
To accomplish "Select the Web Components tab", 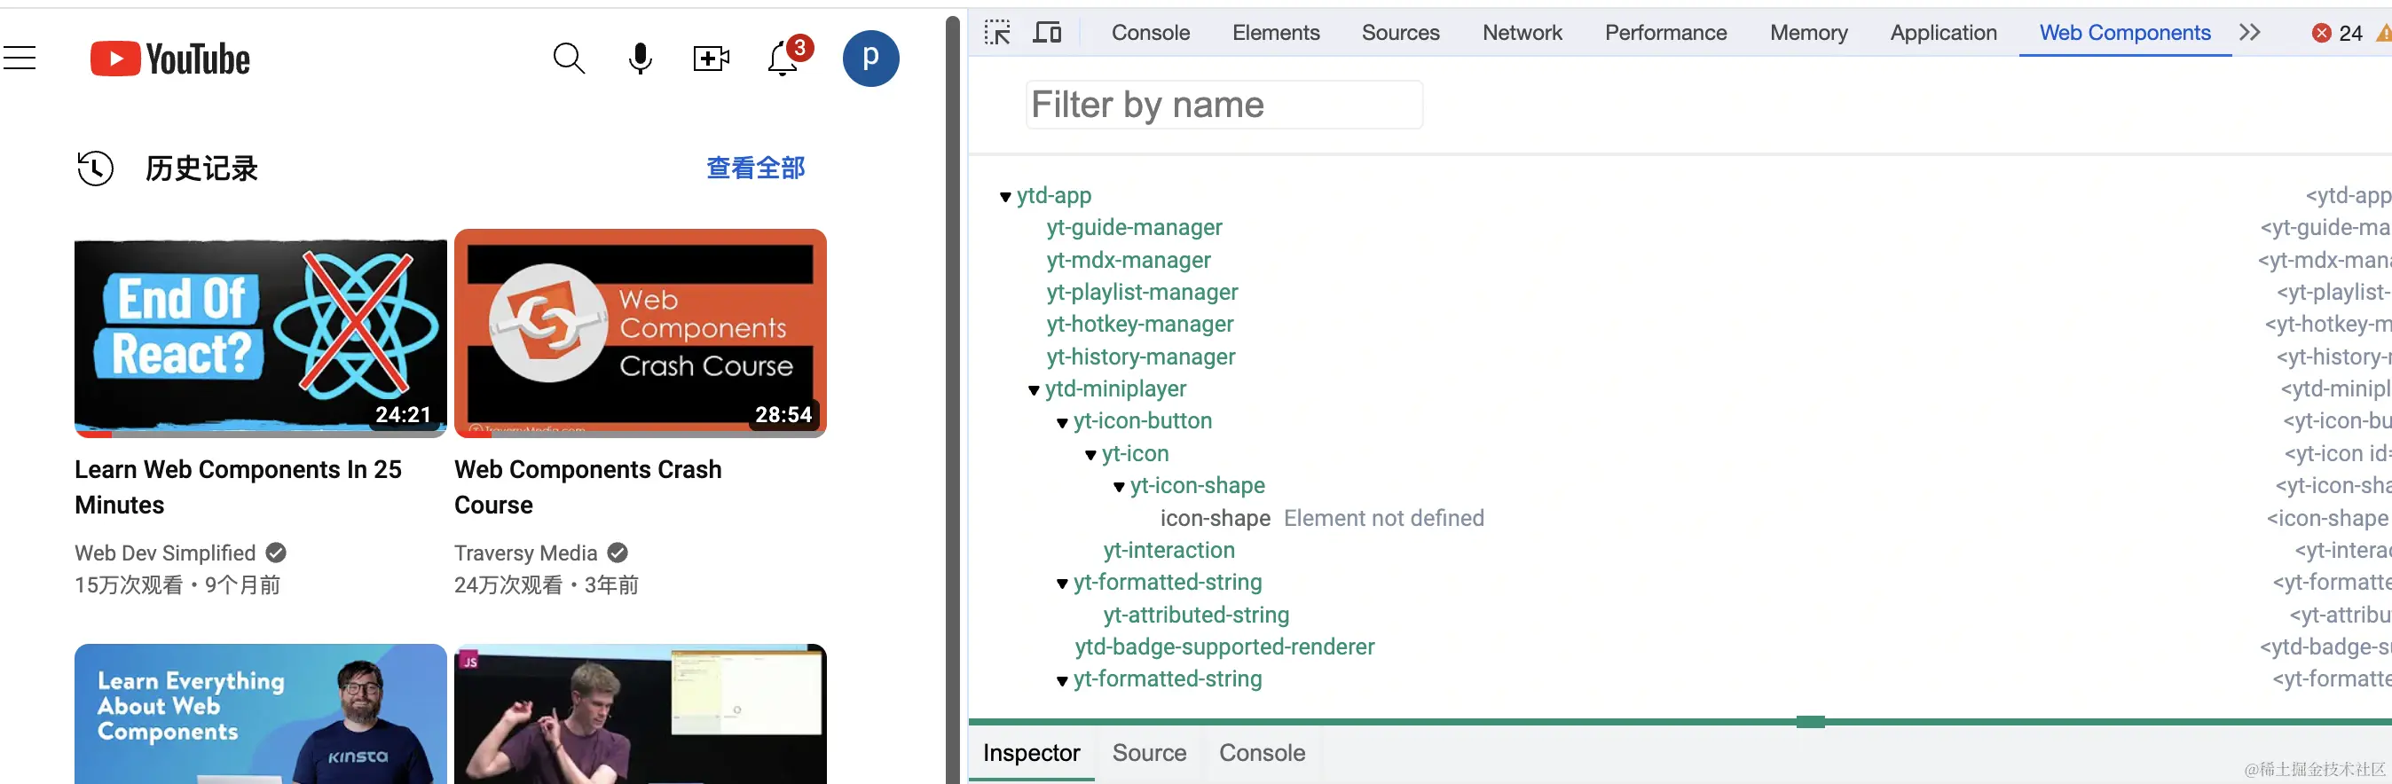I will tap(2125, 33).
